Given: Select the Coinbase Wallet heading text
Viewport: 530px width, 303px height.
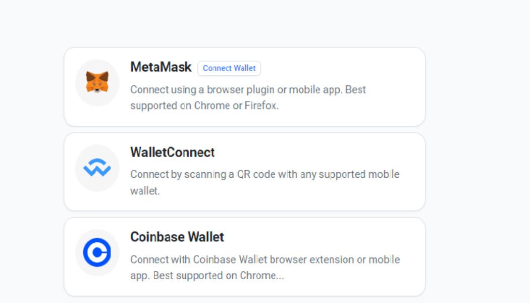Looking at the screenshot, I should click(177, 237).
